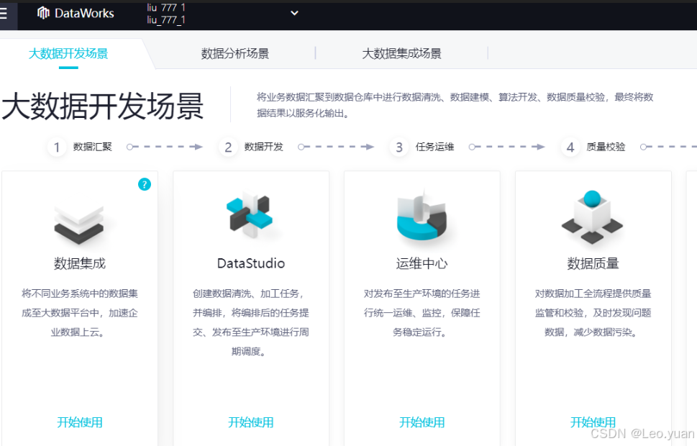This screenshot has width=697, height=446.
Task: Click the help question mark on 数据集成 card
Action: [145, 184]
